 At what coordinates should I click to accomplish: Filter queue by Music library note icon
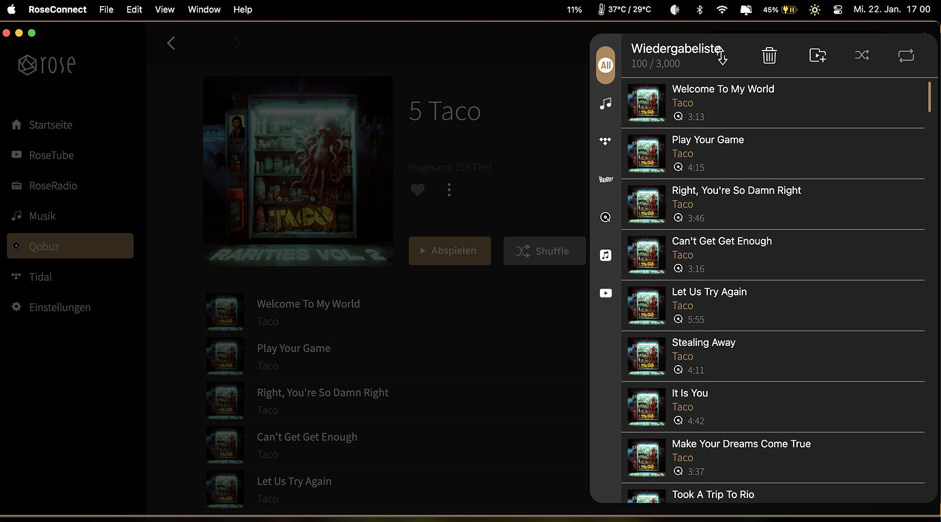click(606, 104)
